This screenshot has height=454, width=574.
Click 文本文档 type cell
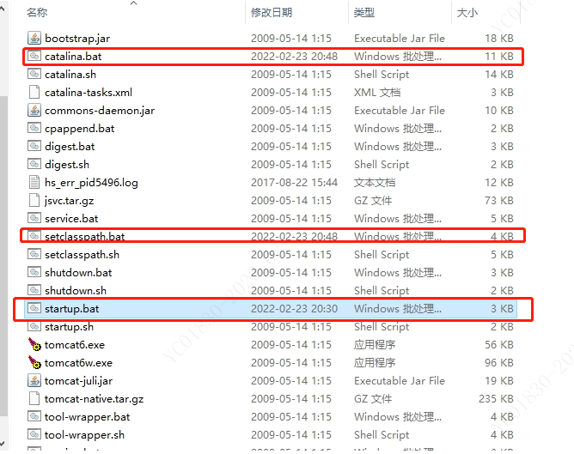coord(375,183)
